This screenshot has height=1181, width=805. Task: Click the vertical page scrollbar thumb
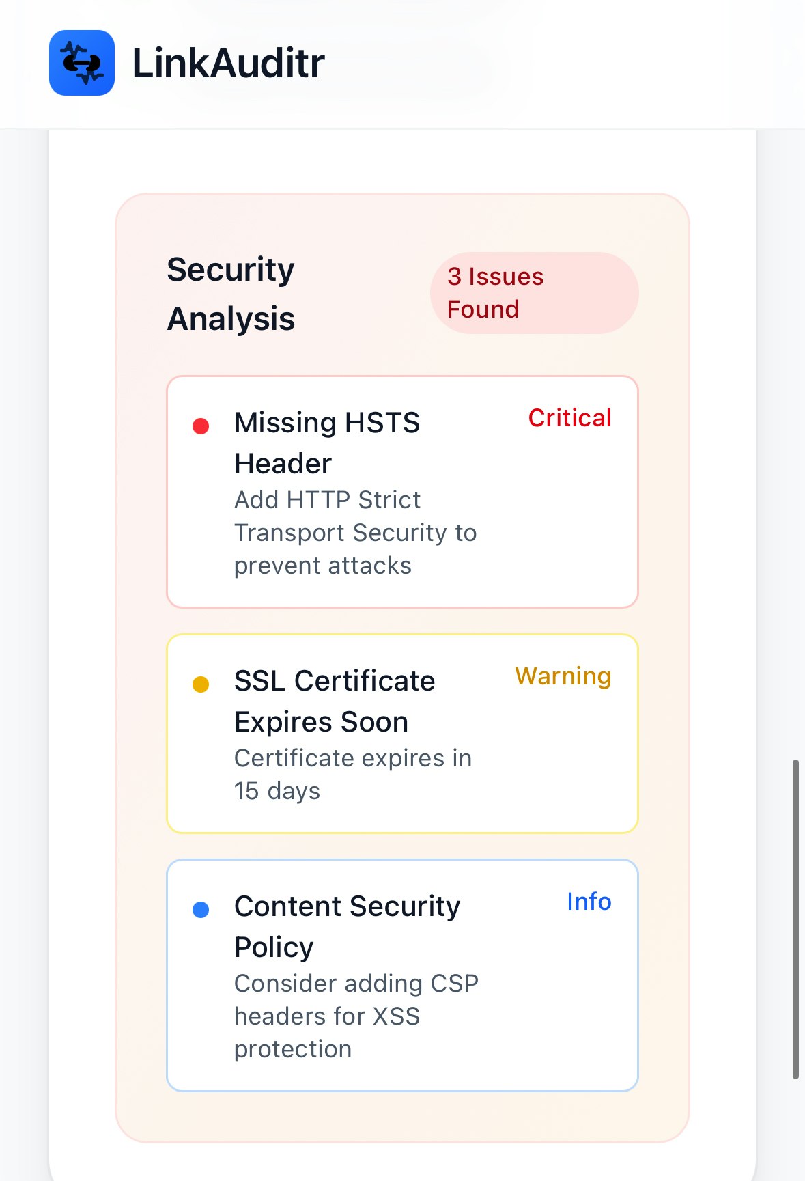pos(795,919)
